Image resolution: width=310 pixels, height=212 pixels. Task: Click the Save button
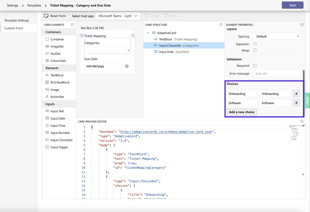(x=292, y=5)
